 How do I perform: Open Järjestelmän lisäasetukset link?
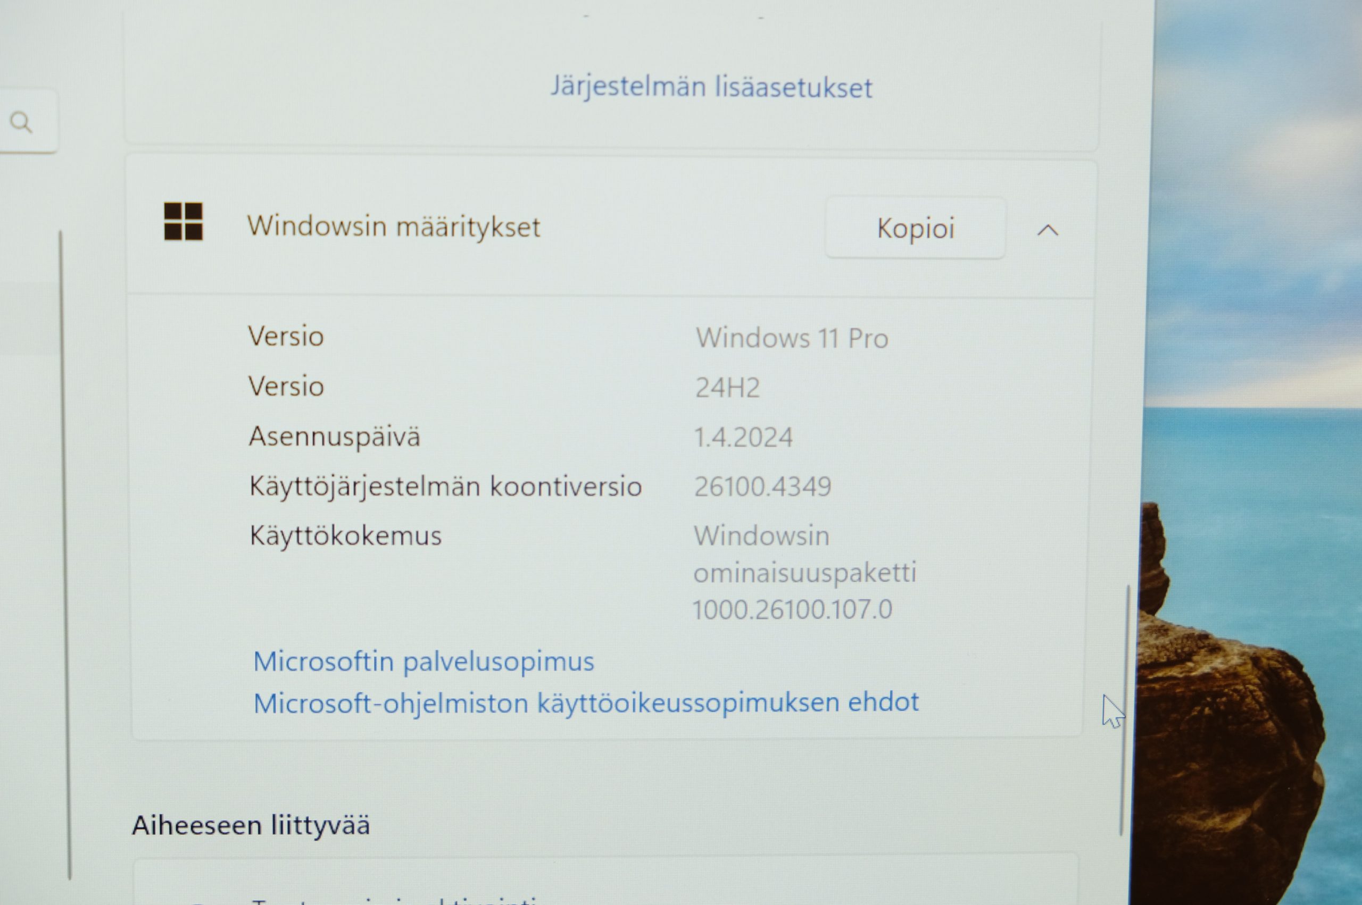tap(711, 87)
